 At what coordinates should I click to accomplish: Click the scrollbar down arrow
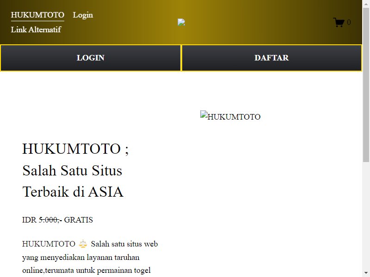tap(366, 273)
